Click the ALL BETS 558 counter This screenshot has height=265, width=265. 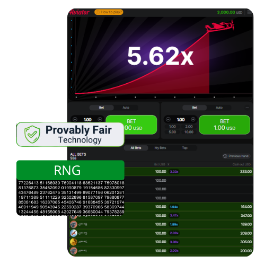click(x=78, y=156)
